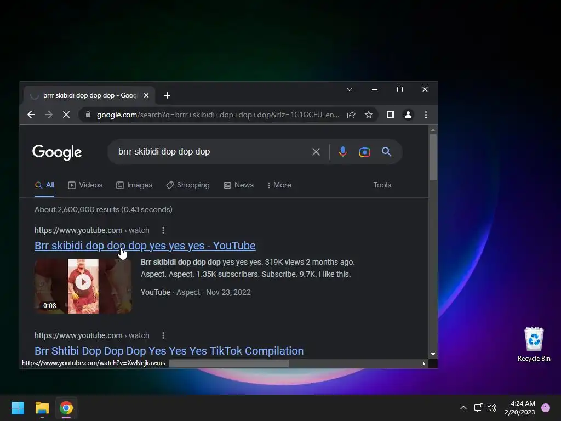
Task: Open the Chrome profile menu
Action: pos(408,115)
